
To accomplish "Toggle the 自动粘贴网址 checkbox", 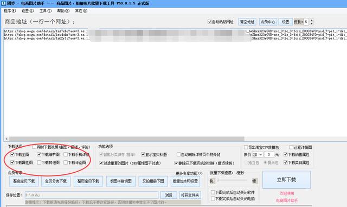I will pyautogui.click(x=210, y=22).
